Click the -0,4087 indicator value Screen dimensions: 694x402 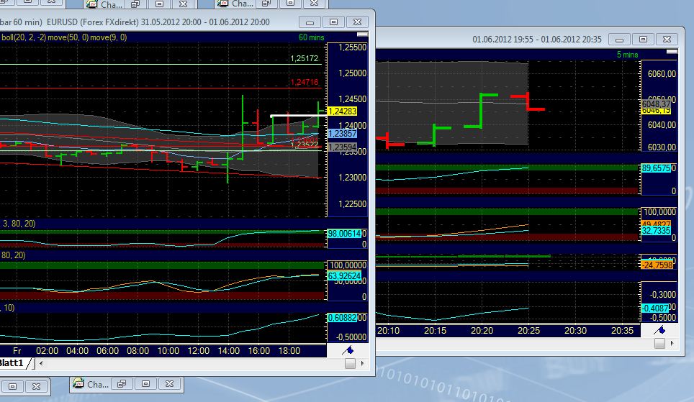point(656,309)
